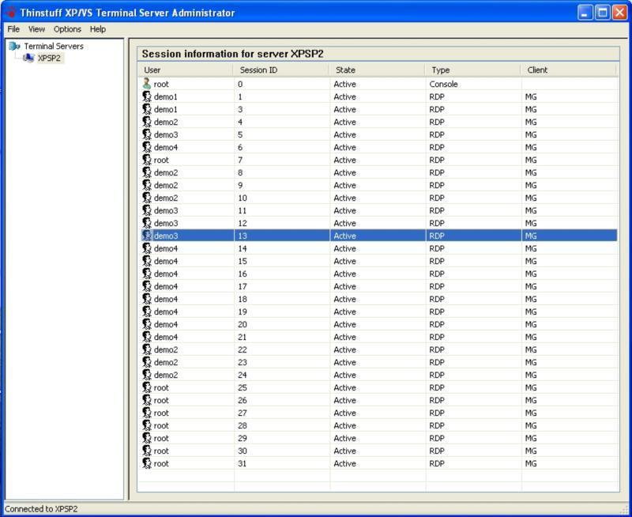632x517 pixels.
Task: Click 'Connected to XPSP2' status bar text
Action: point(41,509)
